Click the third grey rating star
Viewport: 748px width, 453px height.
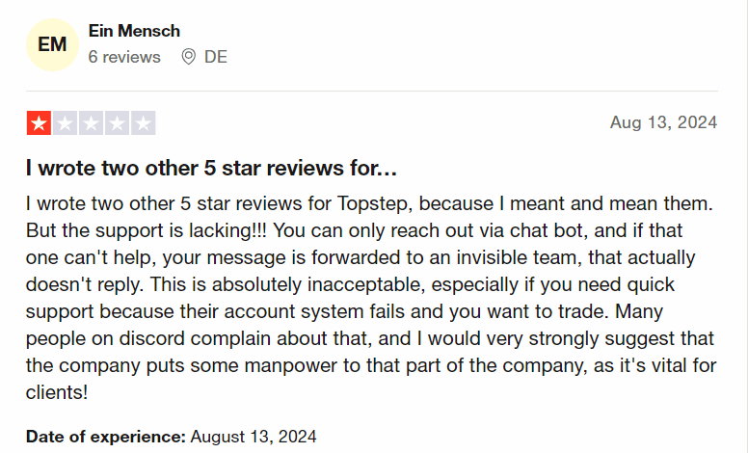tap(92, 123)
